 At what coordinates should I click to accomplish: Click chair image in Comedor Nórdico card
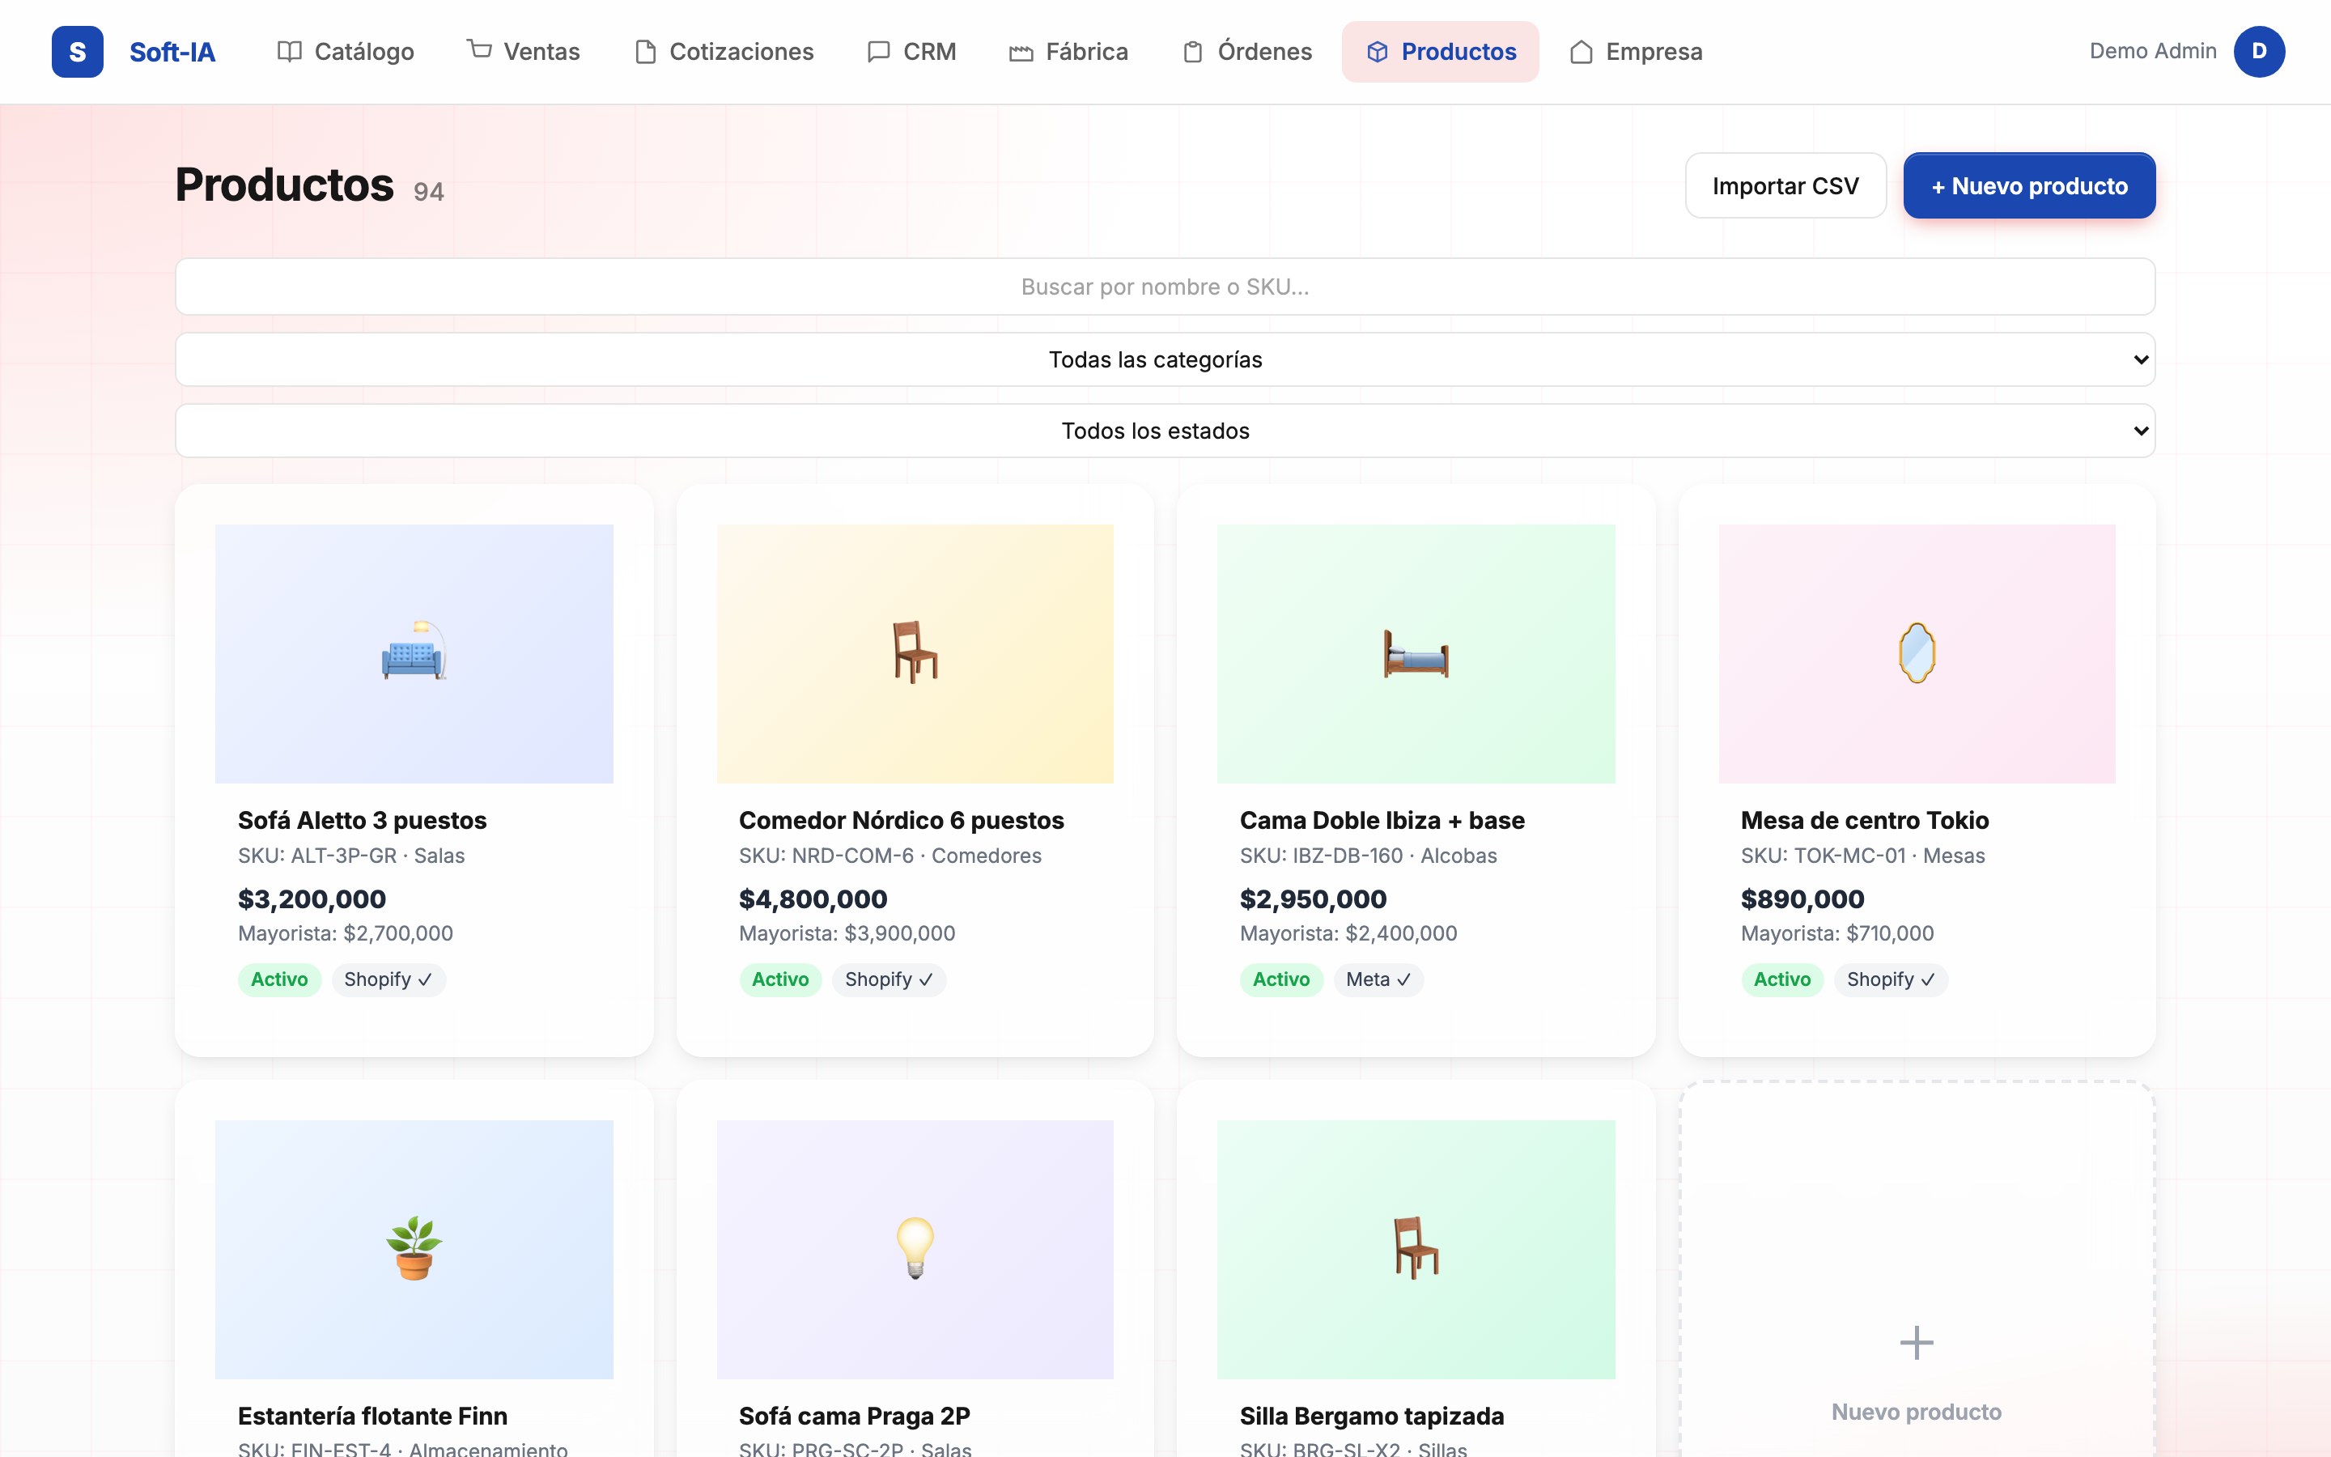coord(915,652)
